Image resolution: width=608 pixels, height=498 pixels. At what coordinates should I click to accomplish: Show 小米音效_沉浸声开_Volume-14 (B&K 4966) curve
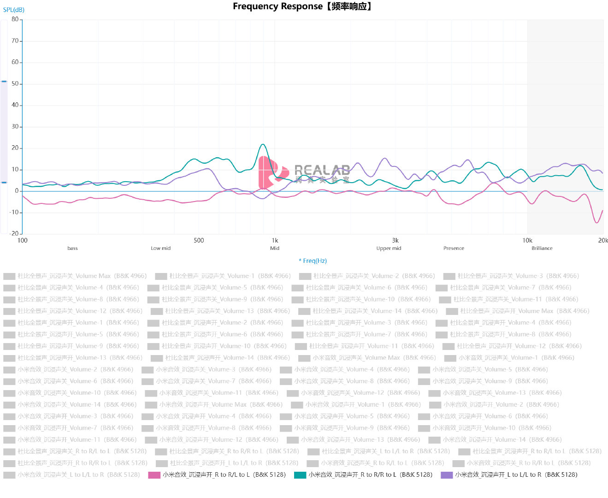pyautogui.click(x=496, y=440)
